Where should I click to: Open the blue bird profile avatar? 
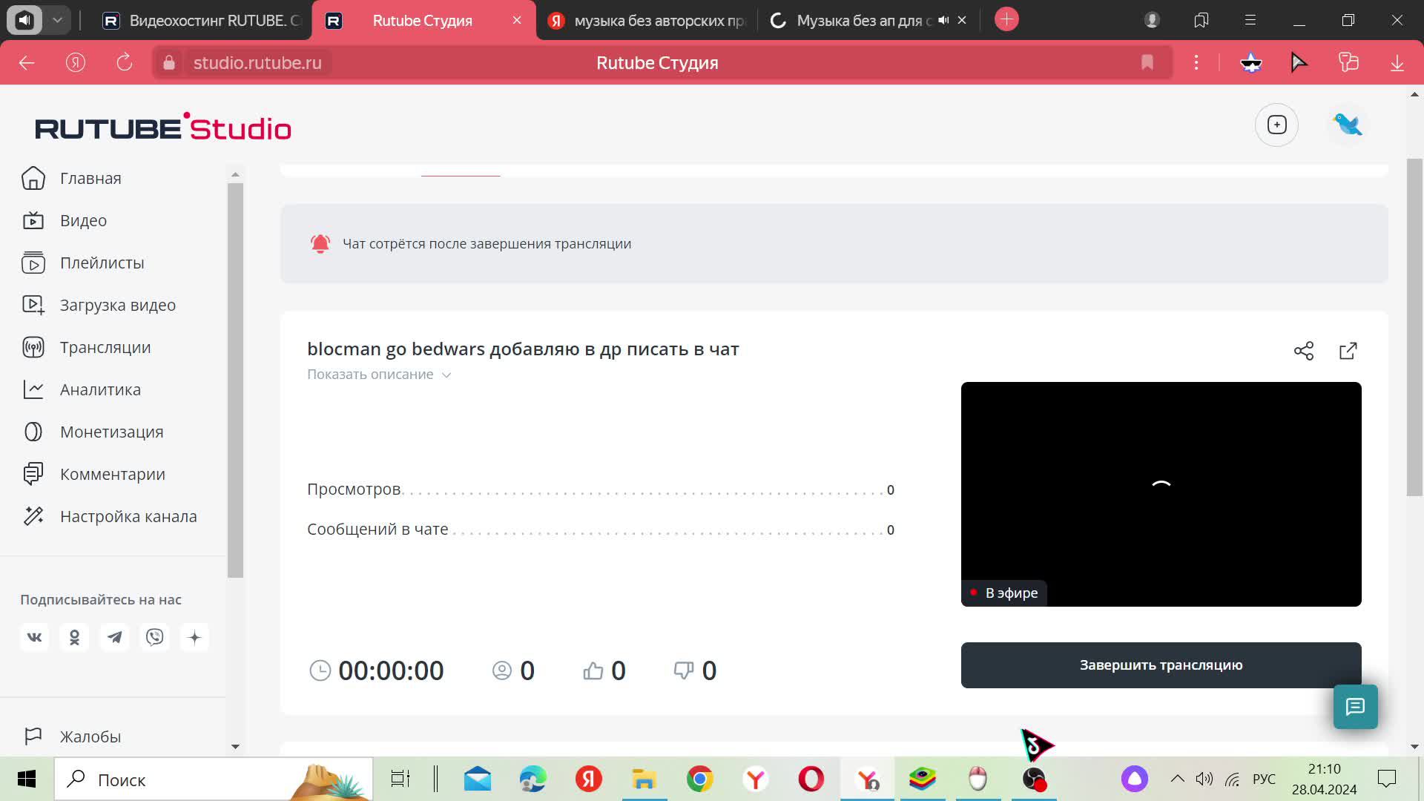1348,125
